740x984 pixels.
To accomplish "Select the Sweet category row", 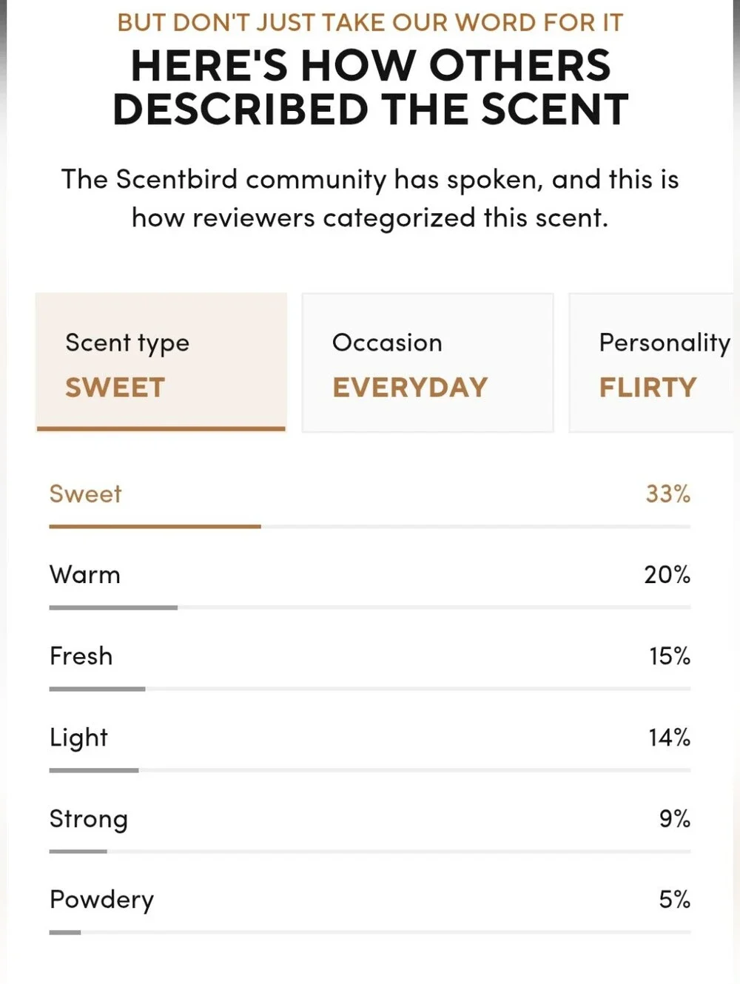I will (370, 502).
